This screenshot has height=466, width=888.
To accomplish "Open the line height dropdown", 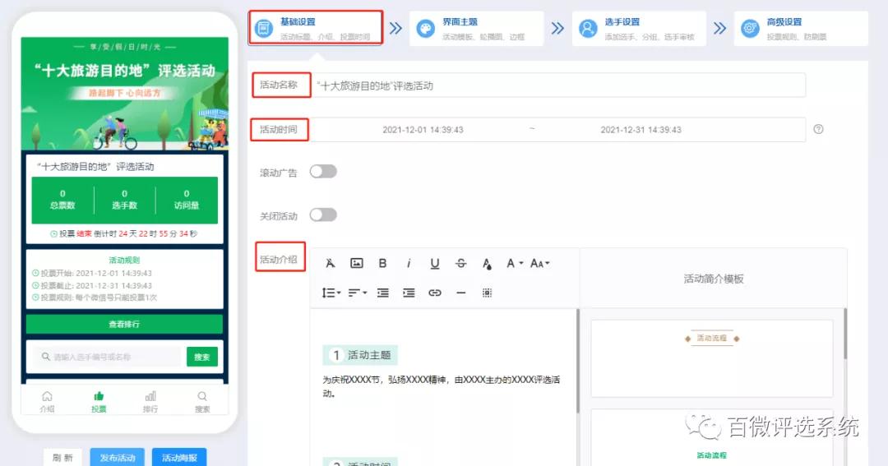I will point(331,293).
